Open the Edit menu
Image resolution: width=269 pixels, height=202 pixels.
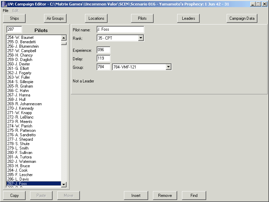tap(15, 11)
